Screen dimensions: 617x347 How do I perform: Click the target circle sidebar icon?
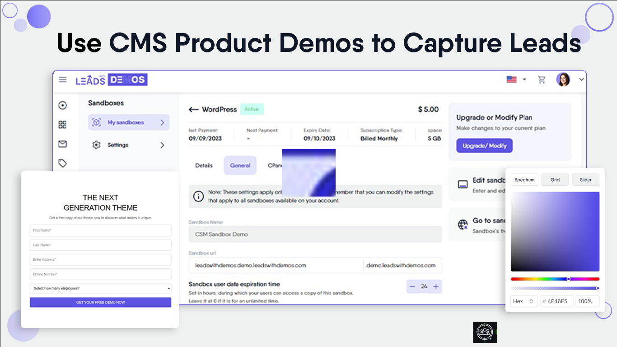click(x=63, y=105)
